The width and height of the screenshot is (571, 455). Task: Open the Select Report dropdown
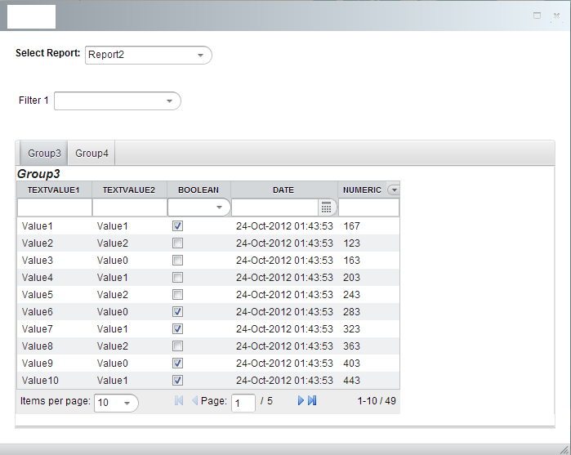201,56
